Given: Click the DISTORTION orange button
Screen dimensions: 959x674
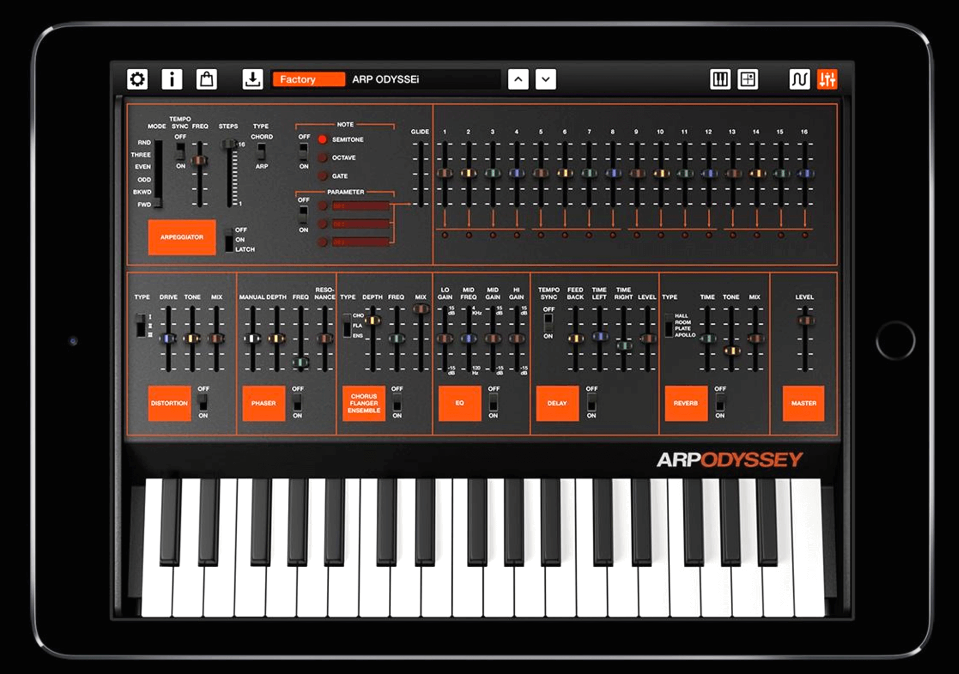Looking at the screenshot, I should pyautogui.click(x=169, y=403).
